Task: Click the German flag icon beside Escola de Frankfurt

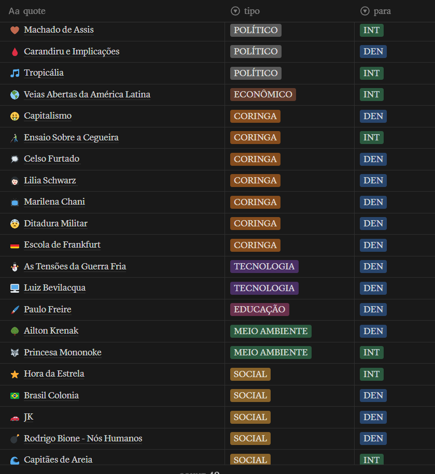Action: 15,245
